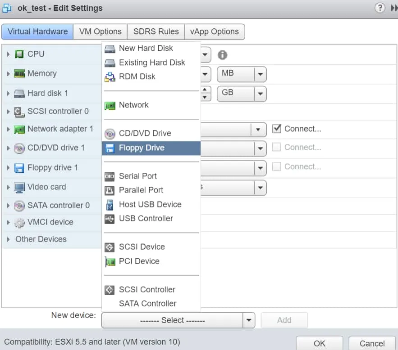Click the Serial Port icon in menu
The height and width of the screenshot is (350, 398).
(110, 176)
